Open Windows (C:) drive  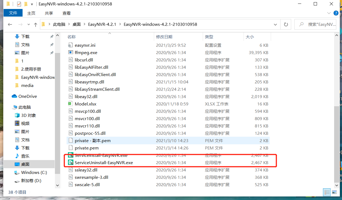click(34, 172)
